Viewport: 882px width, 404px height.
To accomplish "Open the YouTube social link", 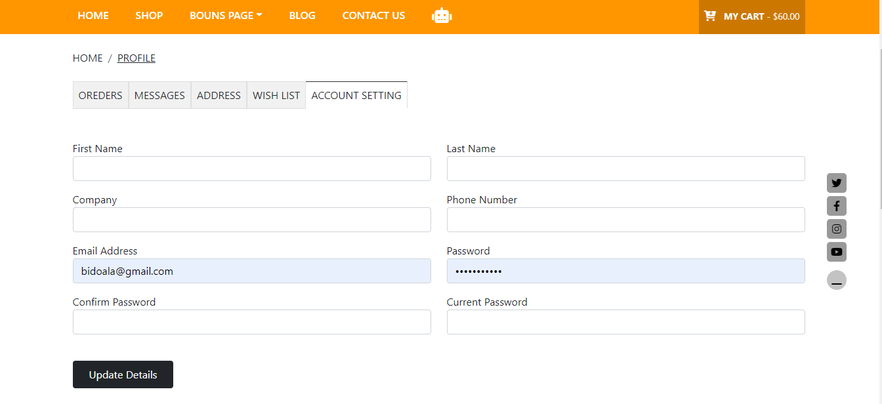I will pyautogui.click(x=837, y=252).
